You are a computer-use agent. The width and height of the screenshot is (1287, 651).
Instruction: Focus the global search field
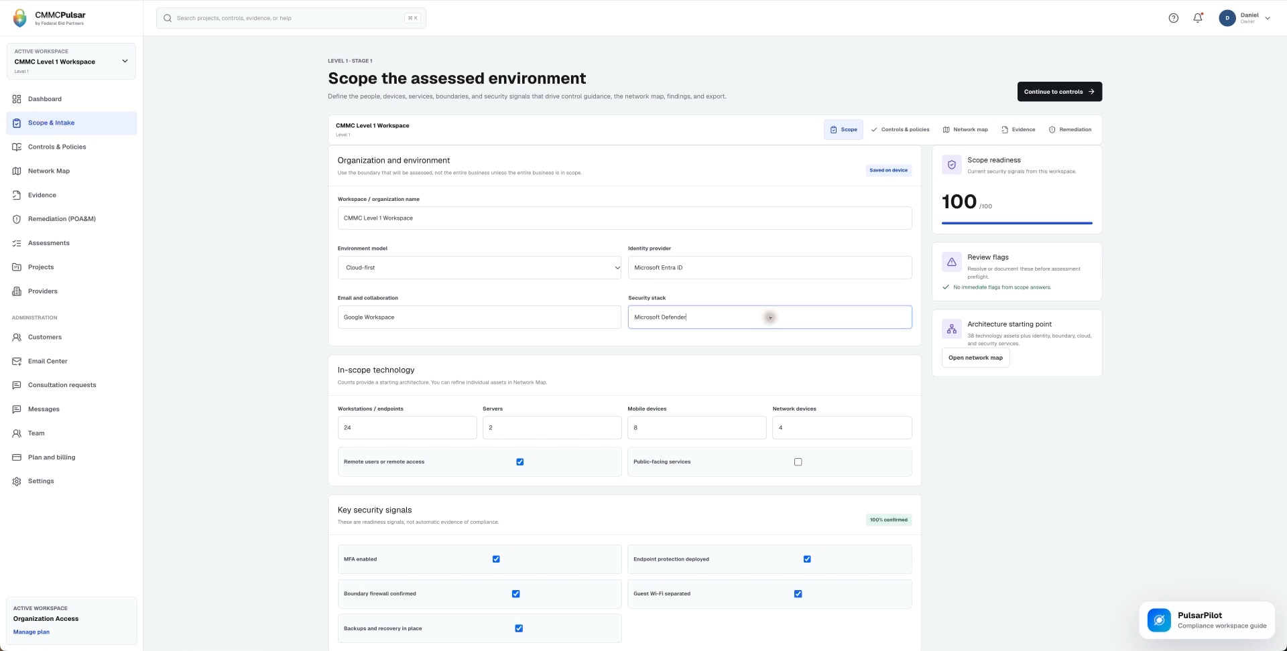point(291,18)
